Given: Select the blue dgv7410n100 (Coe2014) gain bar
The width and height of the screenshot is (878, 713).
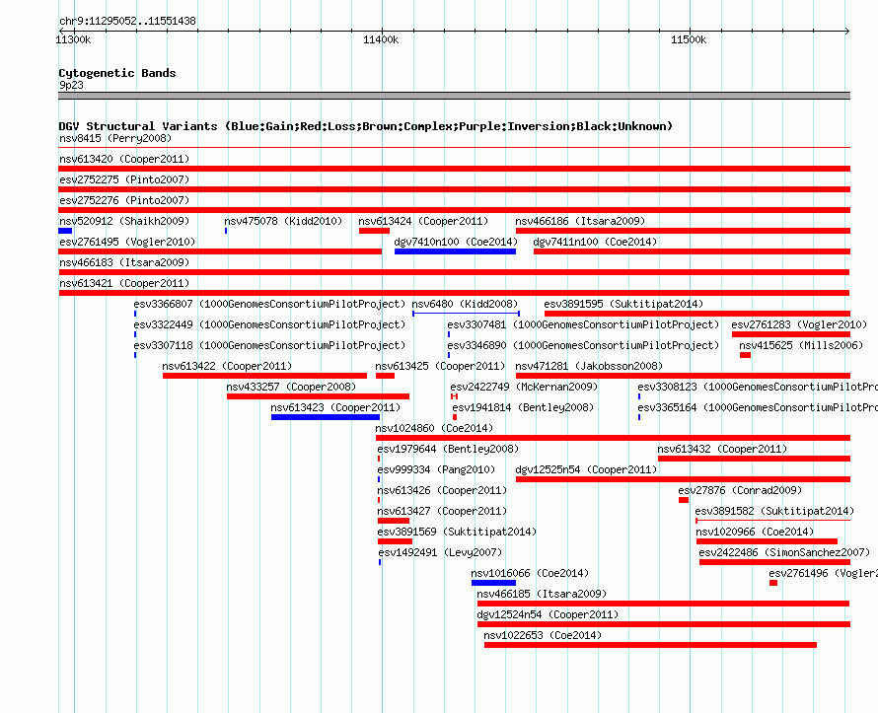Looking at the screenshot, I should pos(455,251).
